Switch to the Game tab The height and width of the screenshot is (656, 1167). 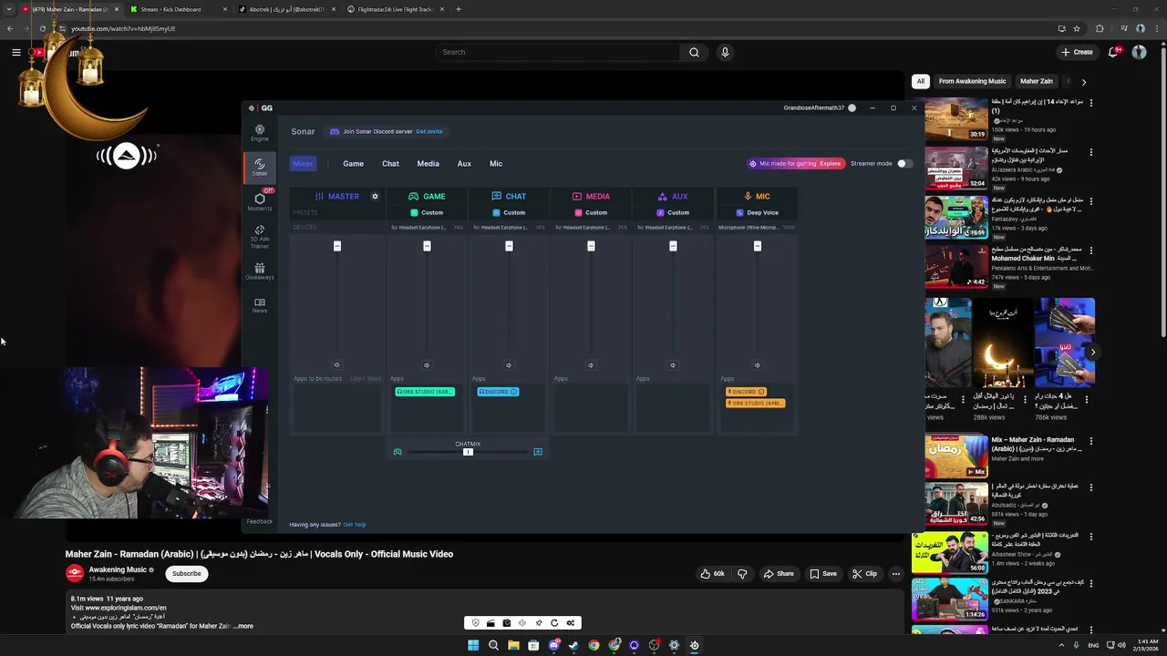coord(353,164)
